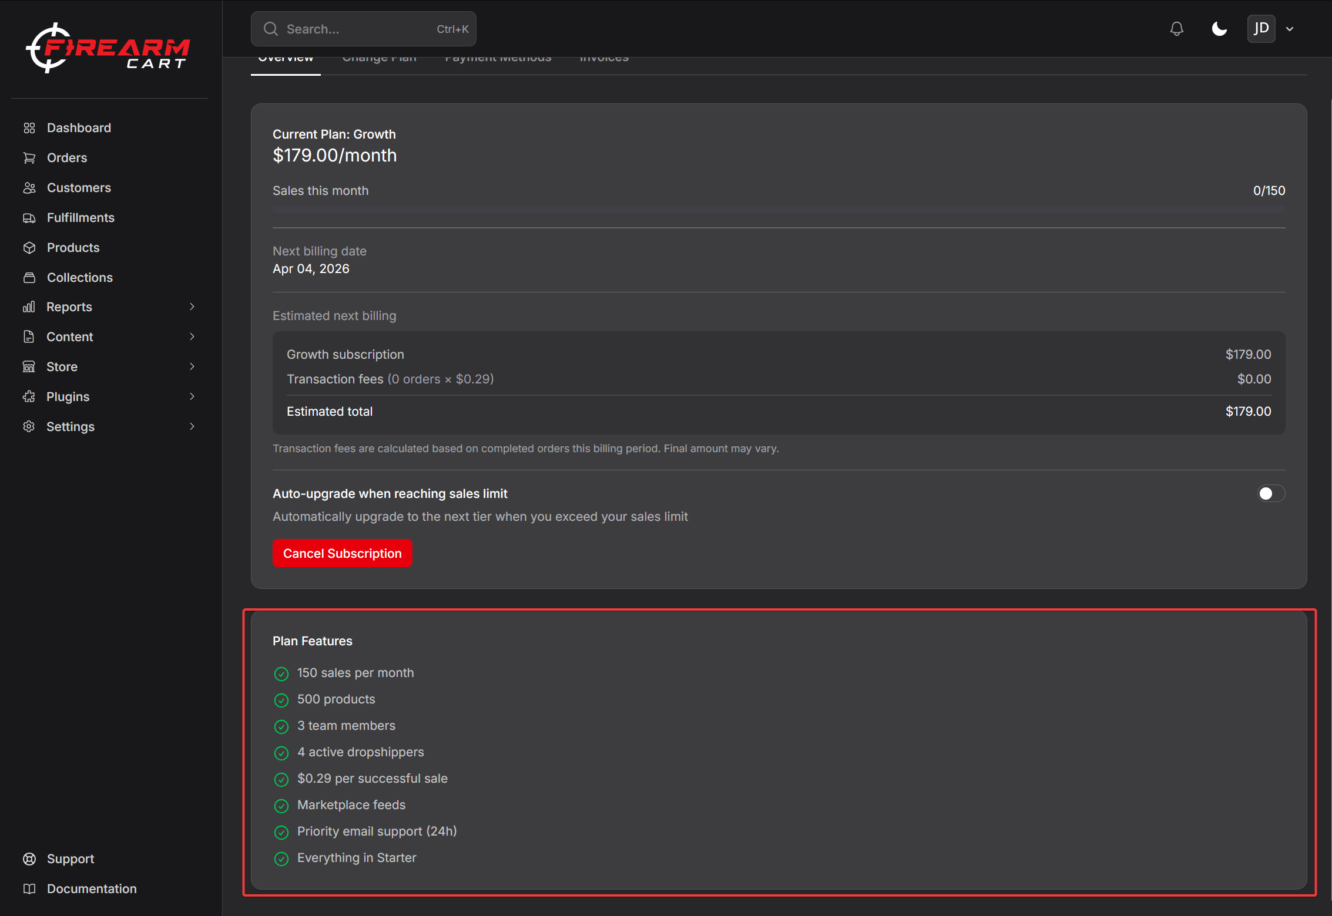Click check icon beside 4 active dropshippers
Viewport: 1332px width, 916px height.
tap(281, 753)
